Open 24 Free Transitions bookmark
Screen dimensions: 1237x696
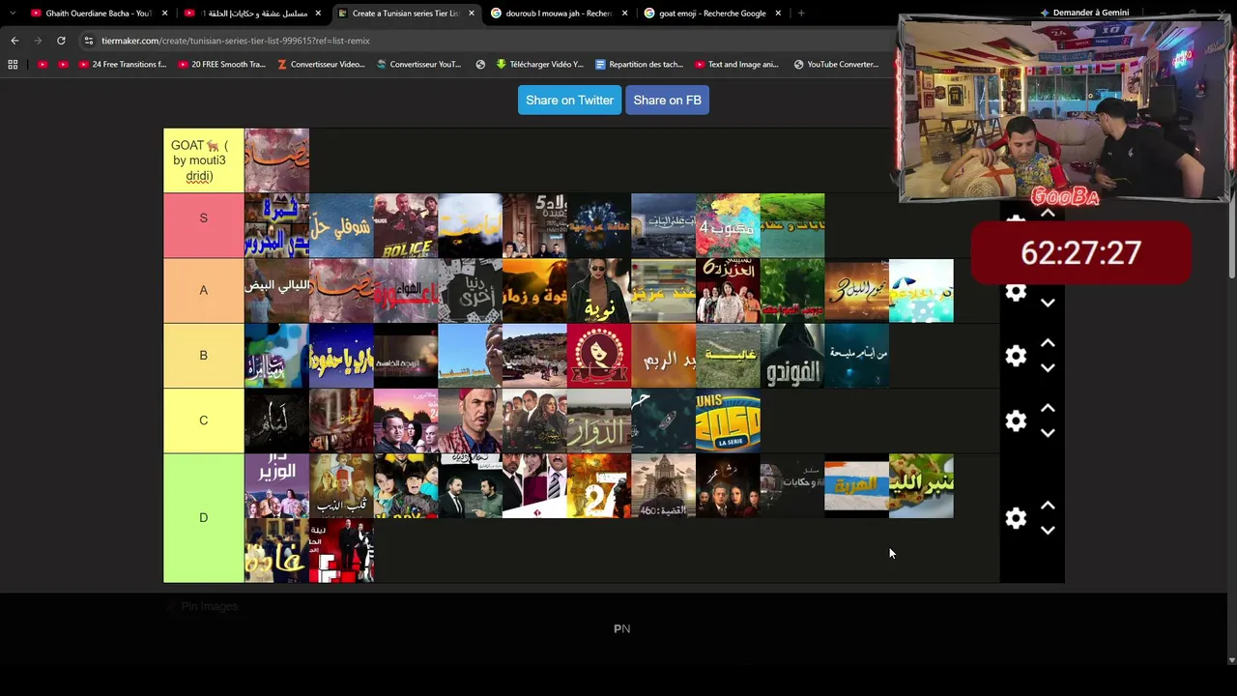(123, 65)
